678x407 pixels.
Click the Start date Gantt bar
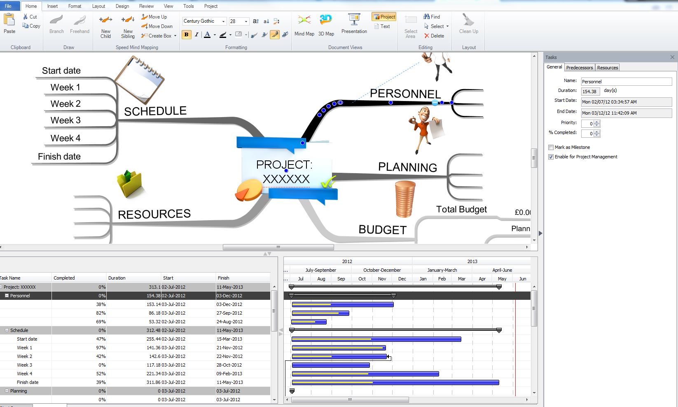[x=376, y=339]
